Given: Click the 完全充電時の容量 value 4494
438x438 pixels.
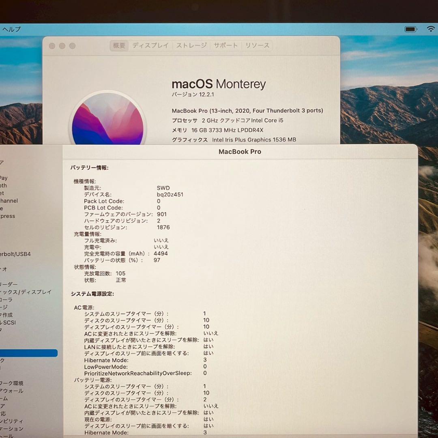Looking at the screenshot, I should tap(161, 253).
